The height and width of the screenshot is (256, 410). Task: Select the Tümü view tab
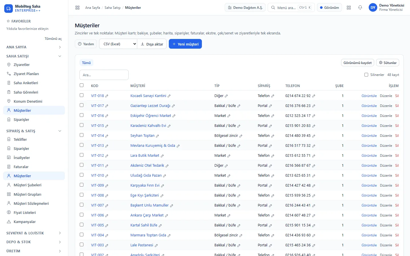(x=86, y=63)
